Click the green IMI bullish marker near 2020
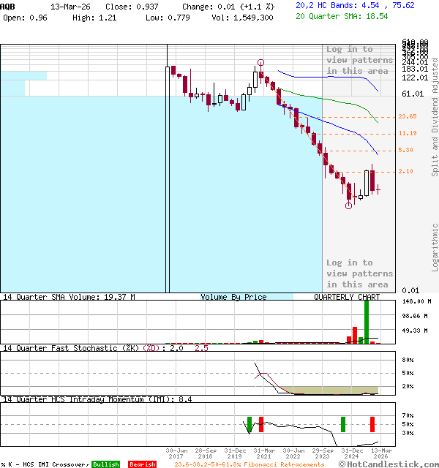439x468 pixels. click(249, 424)
